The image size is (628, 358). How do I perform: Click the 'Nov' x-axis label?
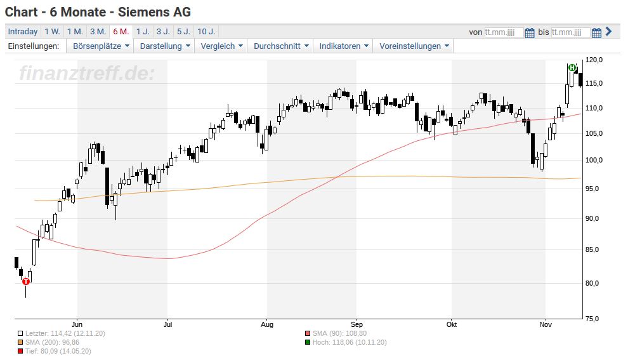tap(546, 324)
